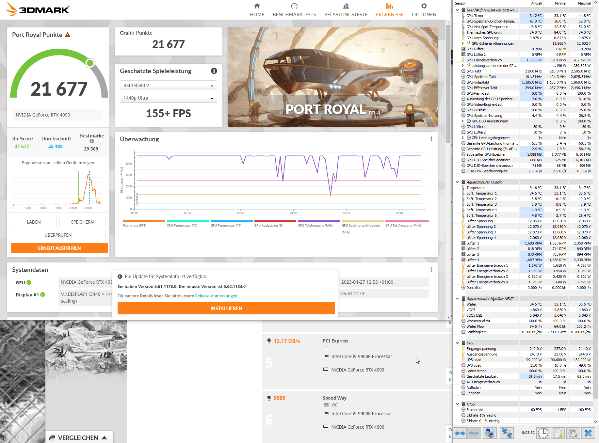Go to the HOME tab
Image resolution: width=599 pixels, height=443 pixels.
pyautogui.click(x=257, y=10)
